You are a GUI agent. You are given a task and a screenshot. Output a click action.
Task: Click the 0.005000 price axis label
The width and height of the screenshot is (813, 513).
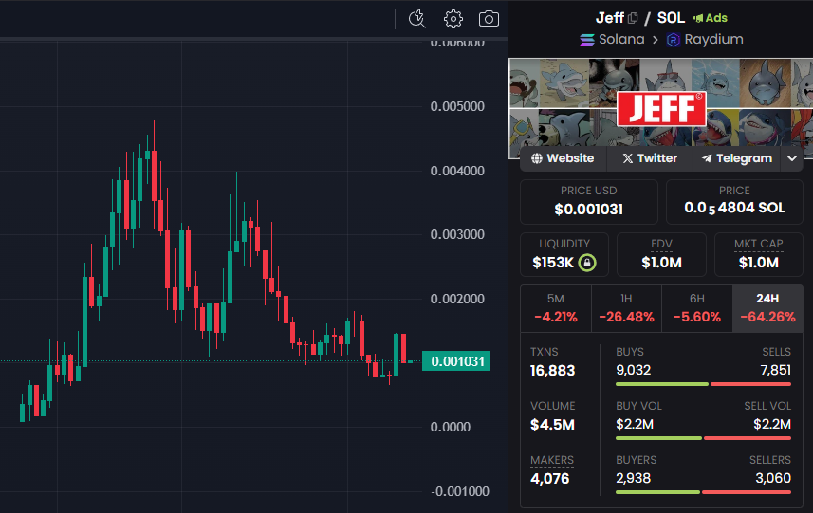pyautogui.click(x=457, y=106)
